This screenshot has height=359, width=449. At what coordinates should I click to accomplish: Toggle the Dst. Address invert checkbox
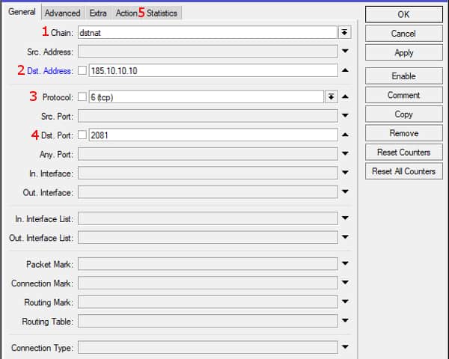point(82,70)
